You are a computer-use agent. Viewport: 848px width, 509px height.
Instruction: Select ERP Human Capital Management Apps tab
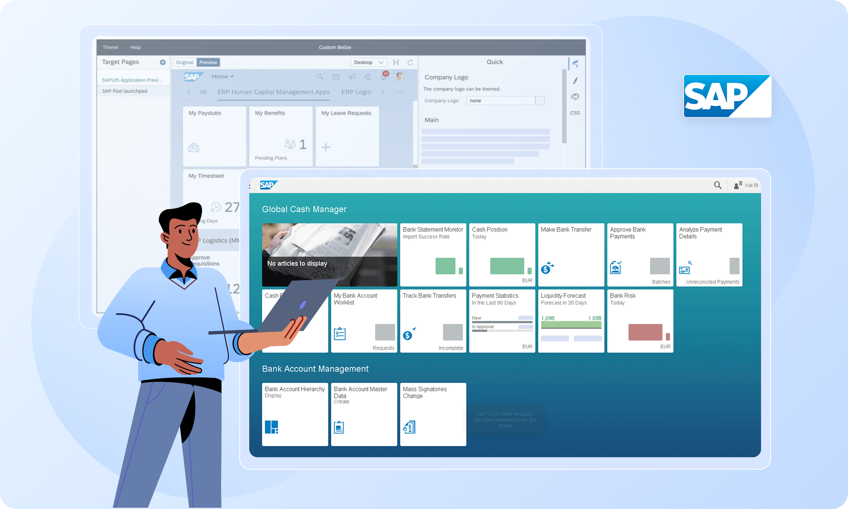(274, 92)
